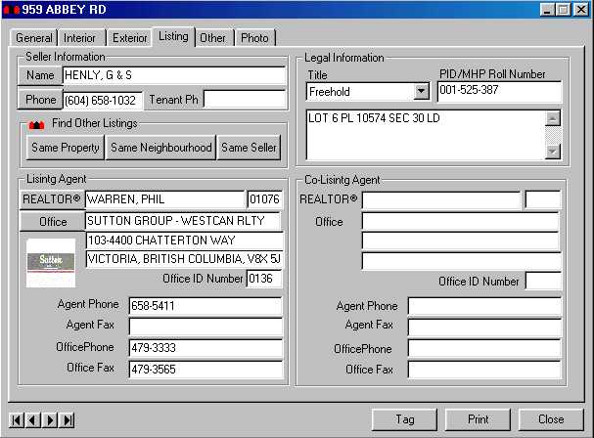
Task: Find listings for Same Property
Action: coord(65,148)
